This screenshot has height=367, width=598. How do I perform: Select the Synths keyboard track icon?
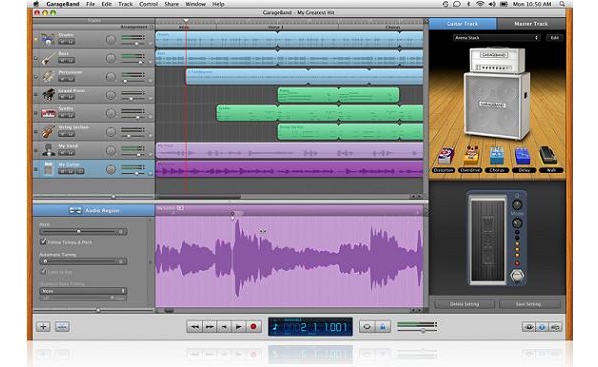(48, 113)
